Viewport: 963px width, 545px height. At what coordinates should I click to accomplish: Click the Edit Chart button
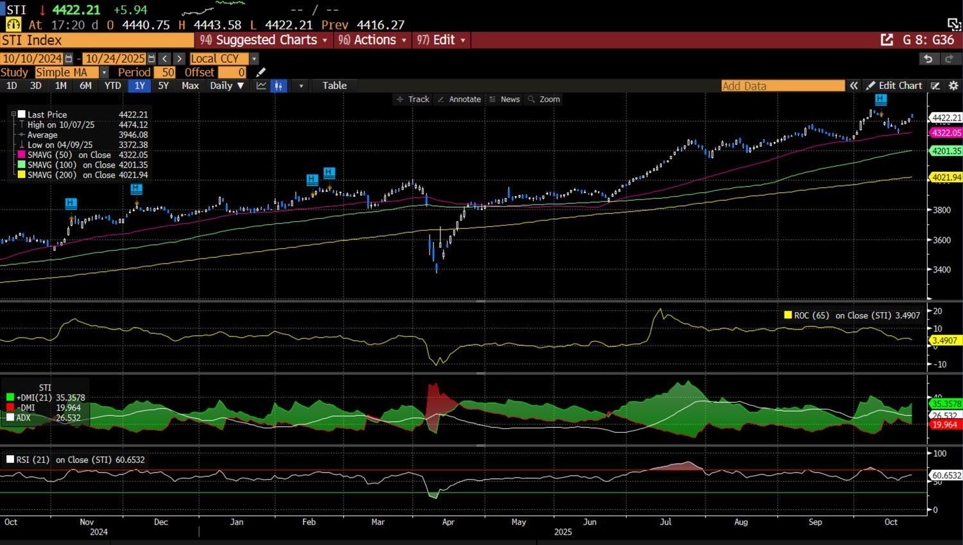pyautogui.click(x=894, y=85)
